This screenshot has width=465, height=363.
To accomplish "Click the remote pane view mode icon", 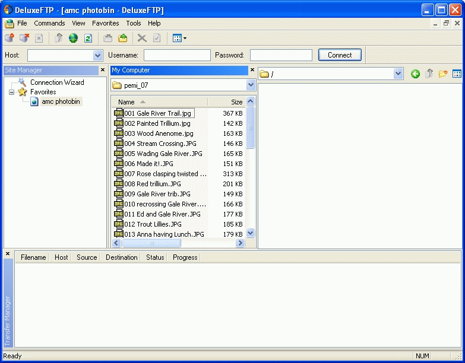I will pyautogui.click(x=457, y=74).
